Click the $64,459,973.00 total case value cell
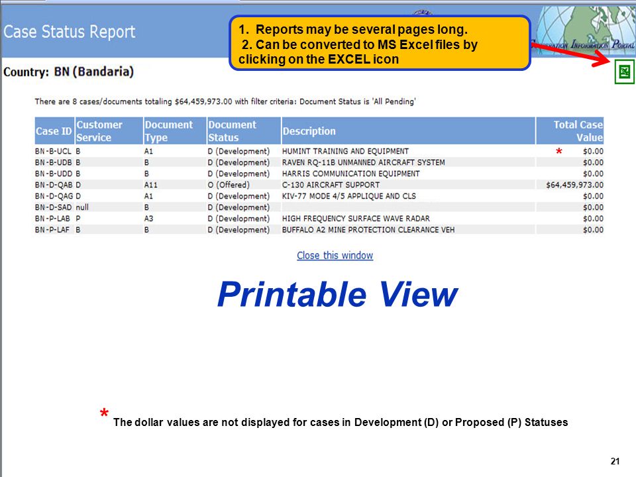Screen dimensions: 636x477 pos(575,185)
